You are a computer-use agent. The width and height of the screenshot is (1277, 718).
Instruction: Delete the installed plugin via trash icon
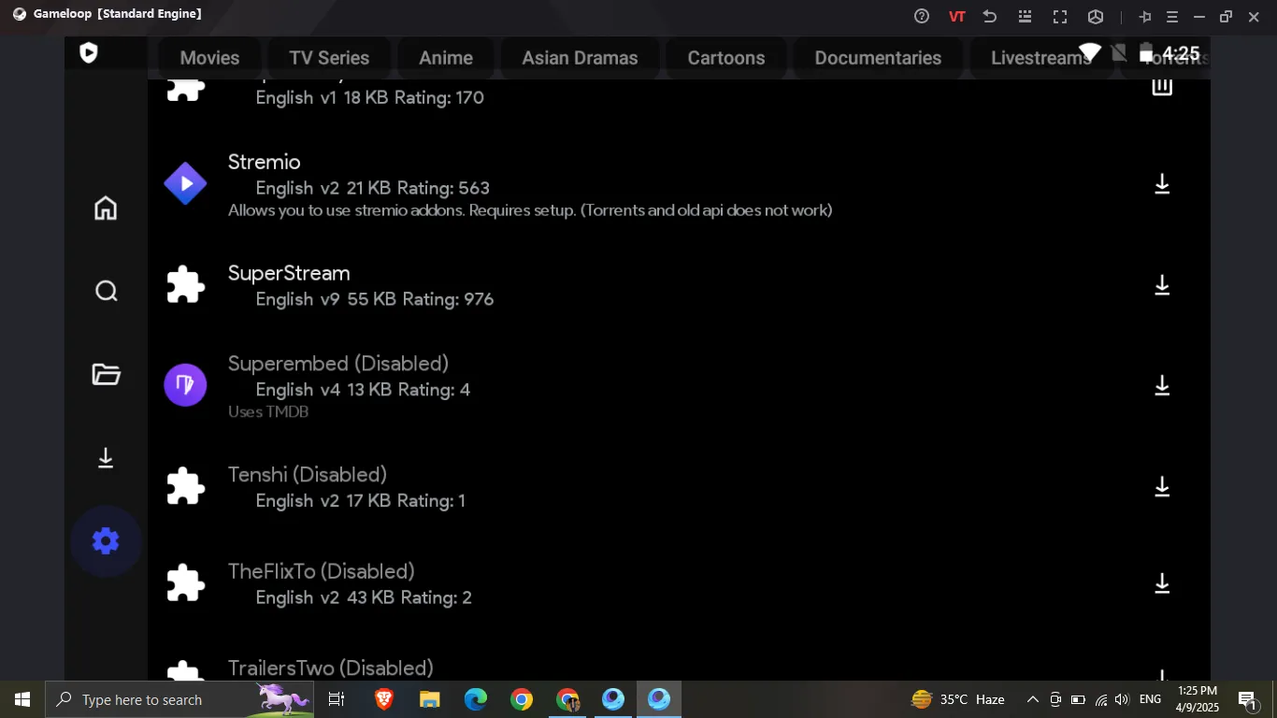[1161, 87]
